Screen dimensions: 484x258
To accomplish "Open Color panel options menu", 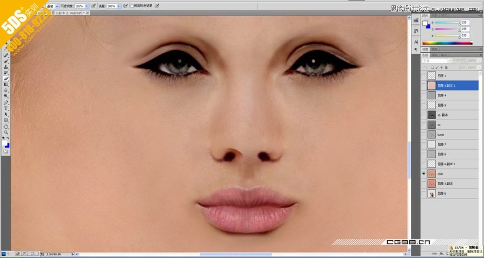I will click(x=480, y=16).
